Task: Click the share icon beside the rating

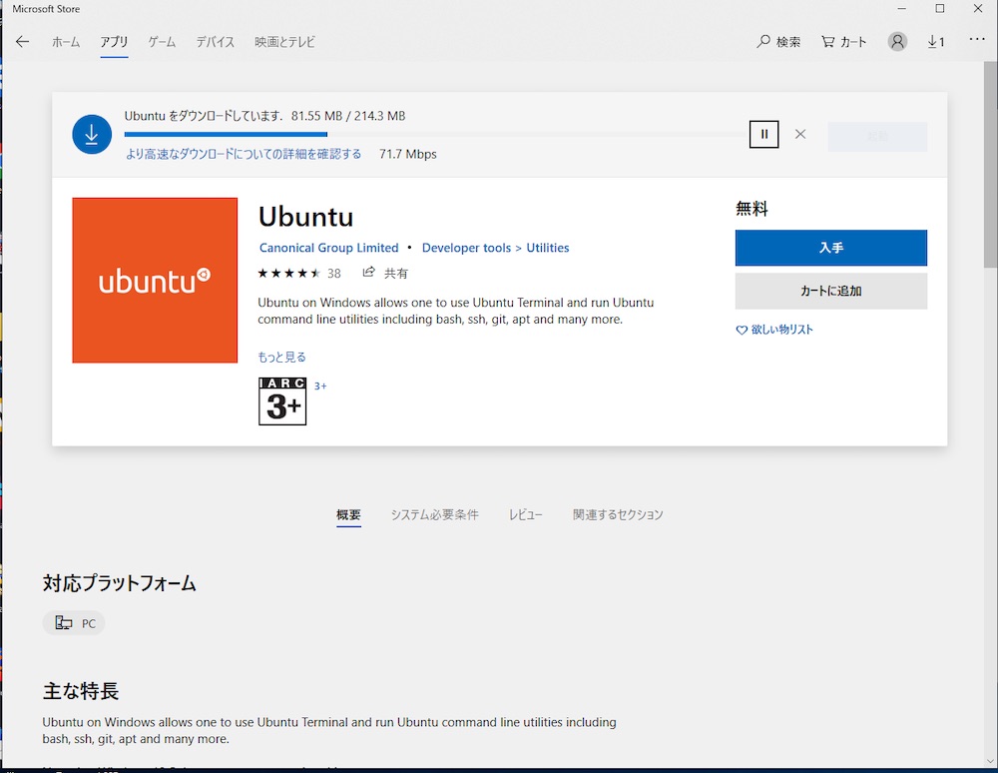Action: tap(369, 273)
